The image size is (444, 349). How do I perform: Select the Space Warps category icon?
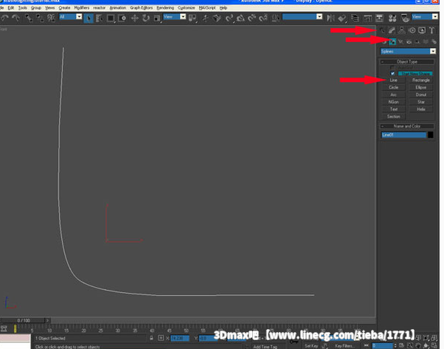(426, 41)
